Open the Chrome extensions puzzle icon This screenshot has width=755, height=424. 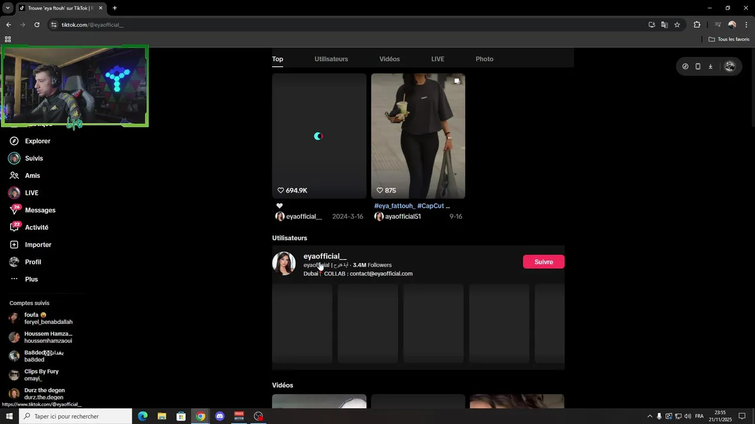pos(697,25)
